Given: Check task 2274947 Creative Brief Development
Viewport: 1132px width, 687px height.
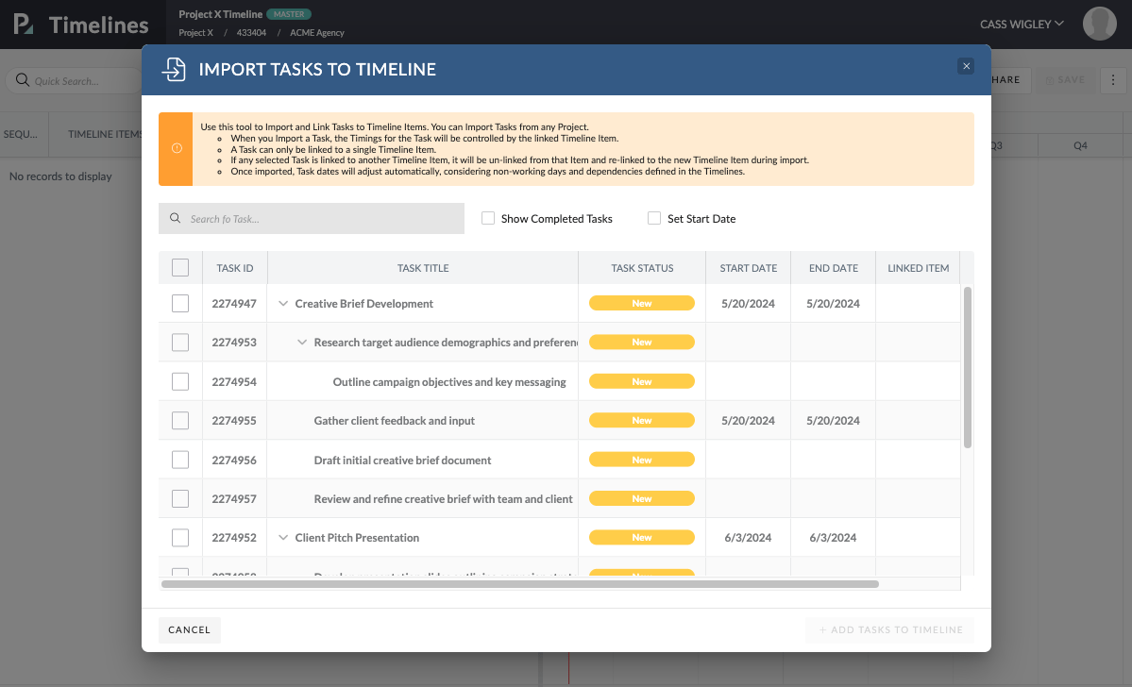Looking at the screenshot, I should point(180,303).
